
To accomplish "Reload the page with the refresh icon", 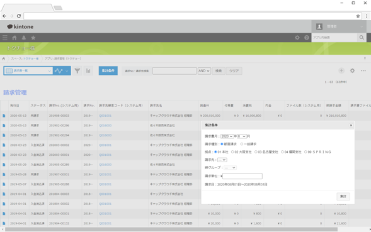I will [x=19, y=16].
